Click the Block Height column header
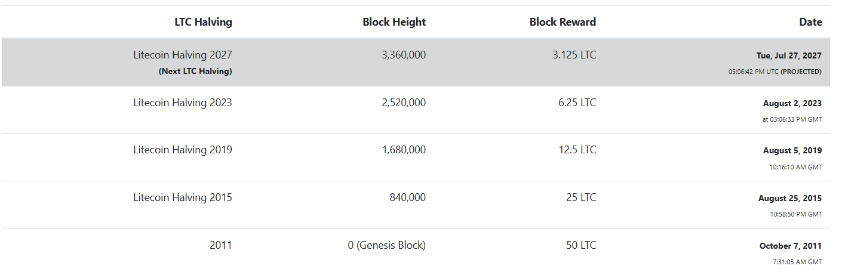This screenshot has height=275, width=842. (394, 22)
